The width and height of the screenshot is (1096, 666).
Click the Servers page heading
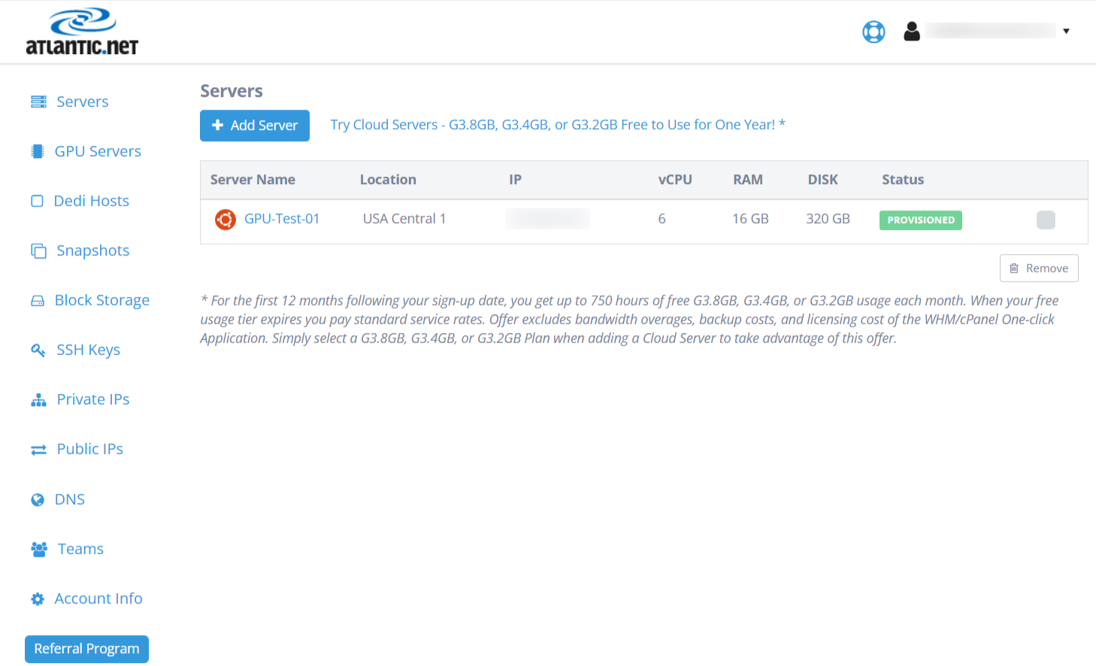[x=232, y=91]
